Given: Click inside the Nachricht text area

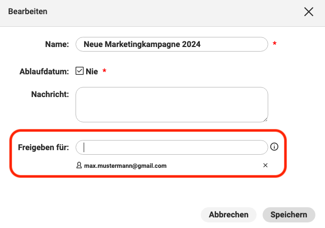Looking at the screenshot, I should pos(172,105).
